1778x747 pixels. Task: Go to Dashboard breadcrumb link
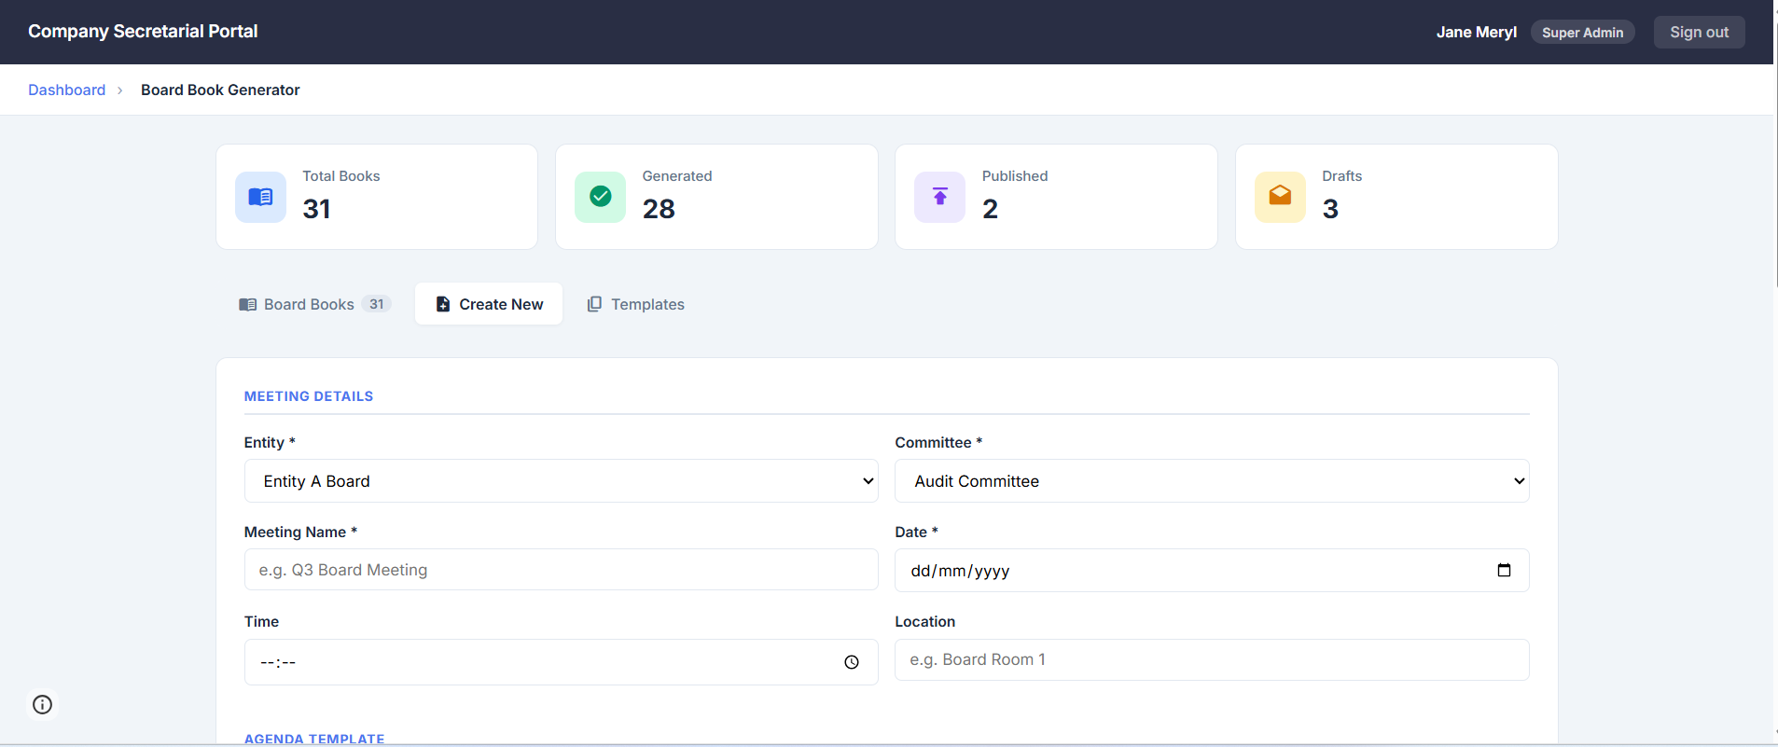tap(67, 90)
